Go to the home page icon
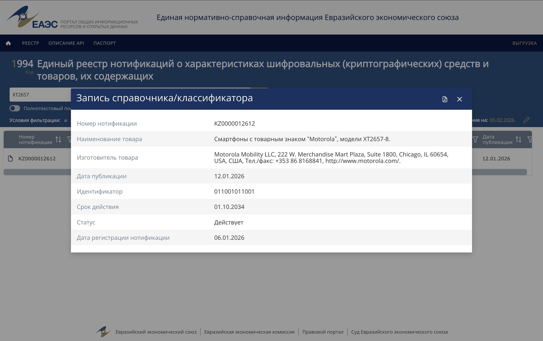This screenshot has height=341, width=543. (9, 43)
